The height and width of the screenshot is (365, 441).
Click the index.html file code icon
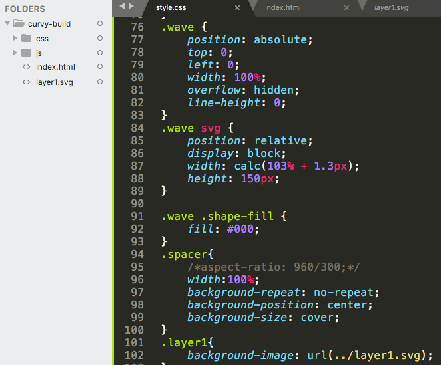(x=26, y=67)
